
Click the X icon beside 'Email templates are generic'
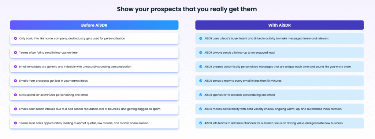(x=15, y=66)
